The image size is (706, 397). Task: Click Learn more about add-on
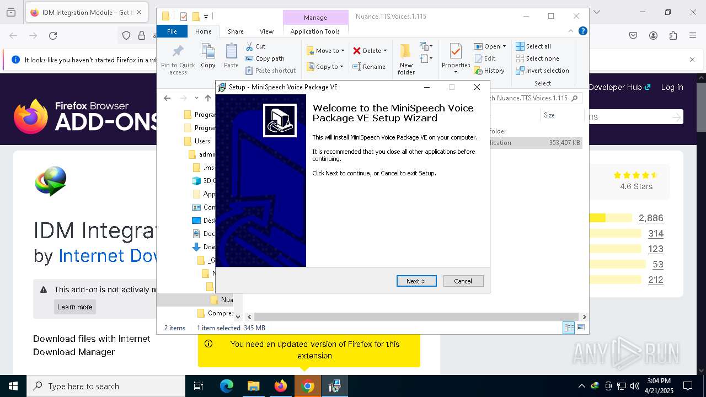click(x=75, y=307)
